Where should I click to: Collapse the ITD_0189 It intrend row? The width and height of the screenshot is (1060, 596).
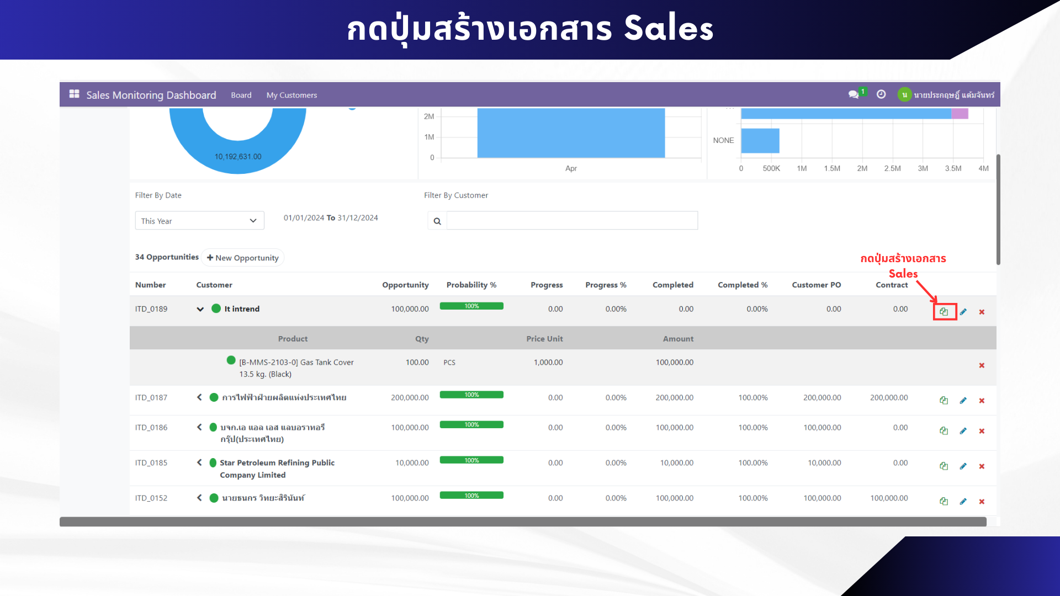(x=200, y=309)
